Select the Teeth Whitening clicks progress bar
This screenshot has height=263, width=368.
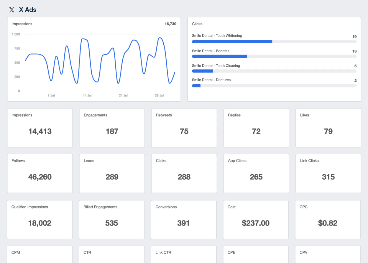click(274, 42)
